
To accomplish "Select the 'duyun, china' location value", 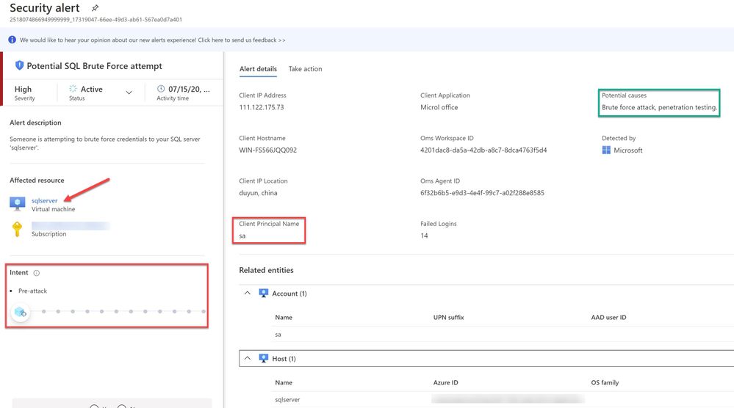I will pyautogui.click(x=258, y=193).
